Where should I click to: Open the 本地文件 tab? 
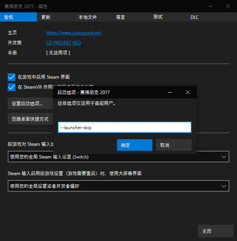click(x=88, y=17)
